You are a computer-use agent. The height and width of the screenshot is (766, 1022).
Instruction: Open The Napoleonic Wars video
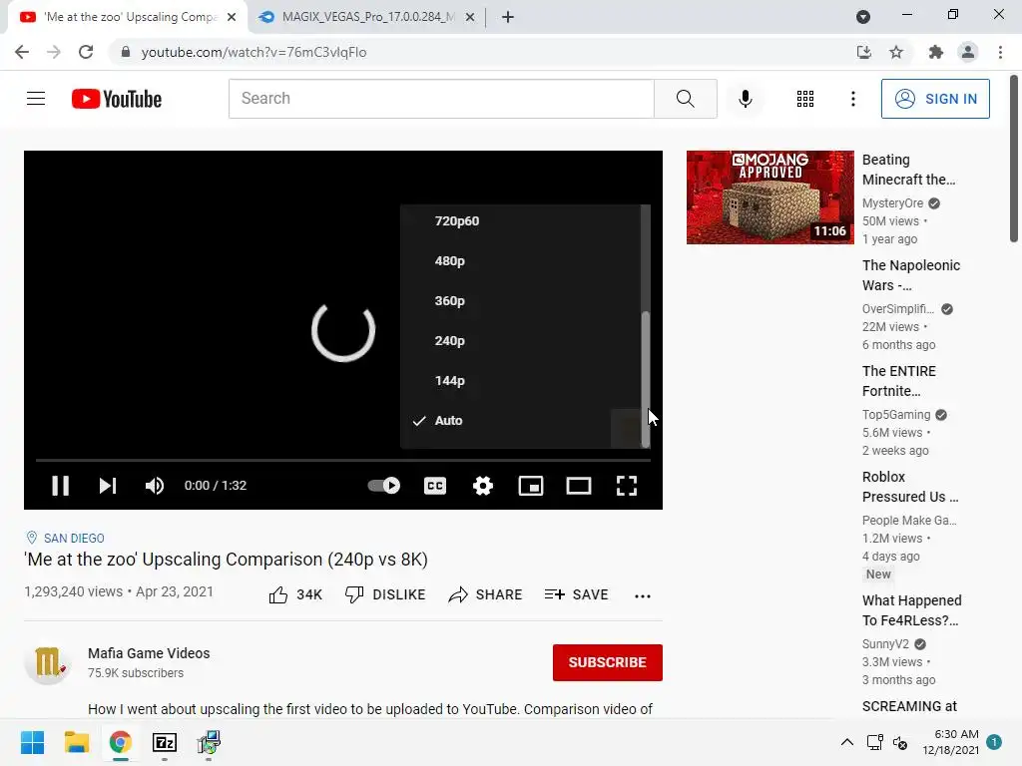[x=911, y=275]
